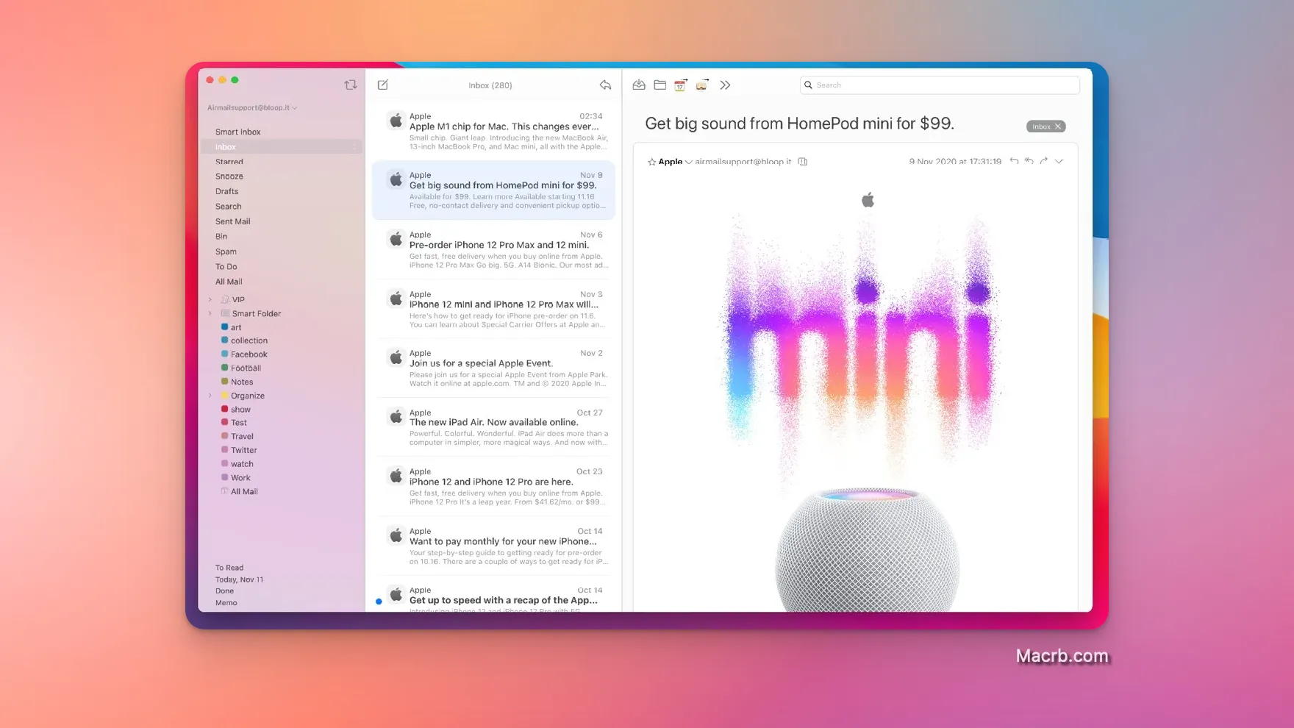The image size is (1294, 728).
Task: Click the green color tag beside Football
Action: (x=224, y=368)
